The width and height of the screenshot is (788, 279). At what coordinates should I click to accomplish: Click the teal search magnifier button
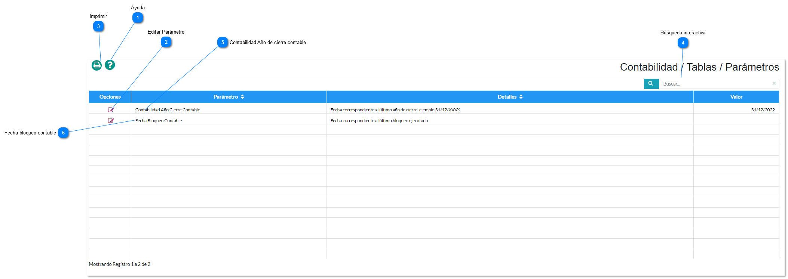(x=651, y=84)
